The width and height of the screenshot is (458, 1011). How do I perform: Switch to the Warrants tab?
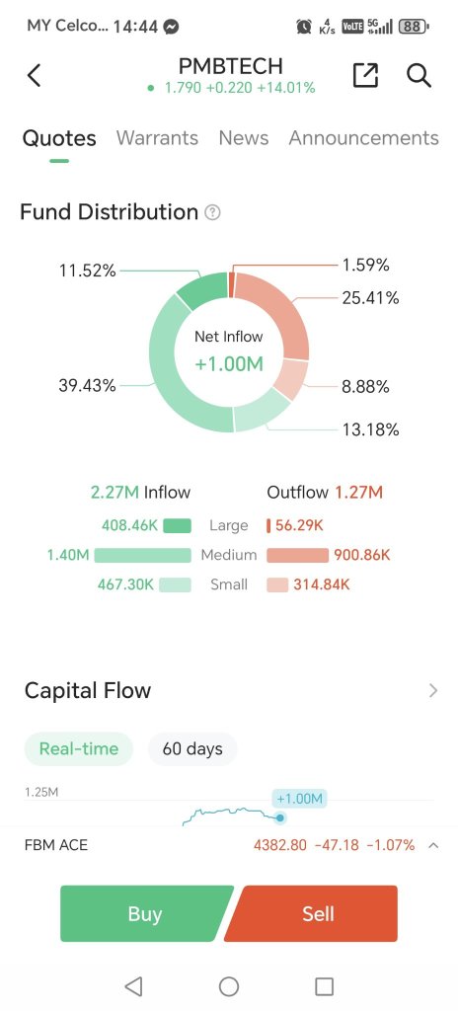[157, 138]
